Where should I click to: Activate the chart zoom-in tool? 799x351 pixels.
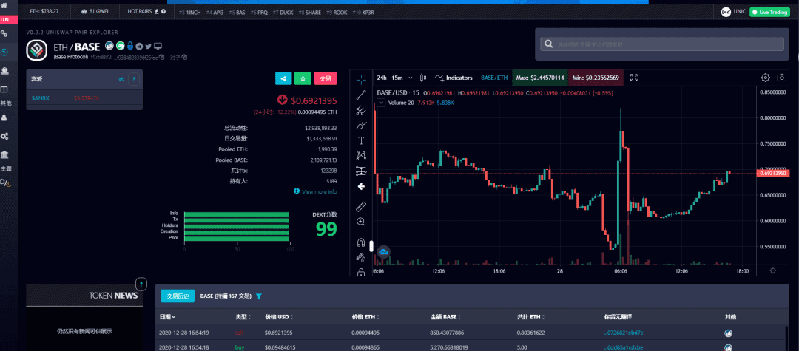(361, 222)
